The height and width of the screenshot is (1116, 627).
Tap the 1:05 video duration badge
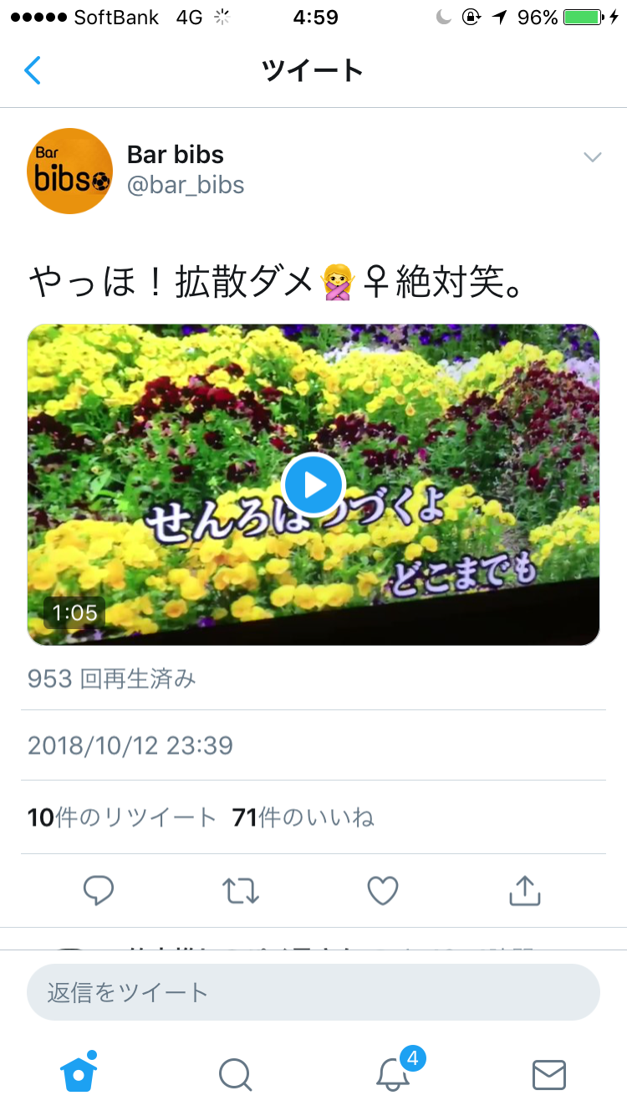pyautogui.click(x=74, y=612)
